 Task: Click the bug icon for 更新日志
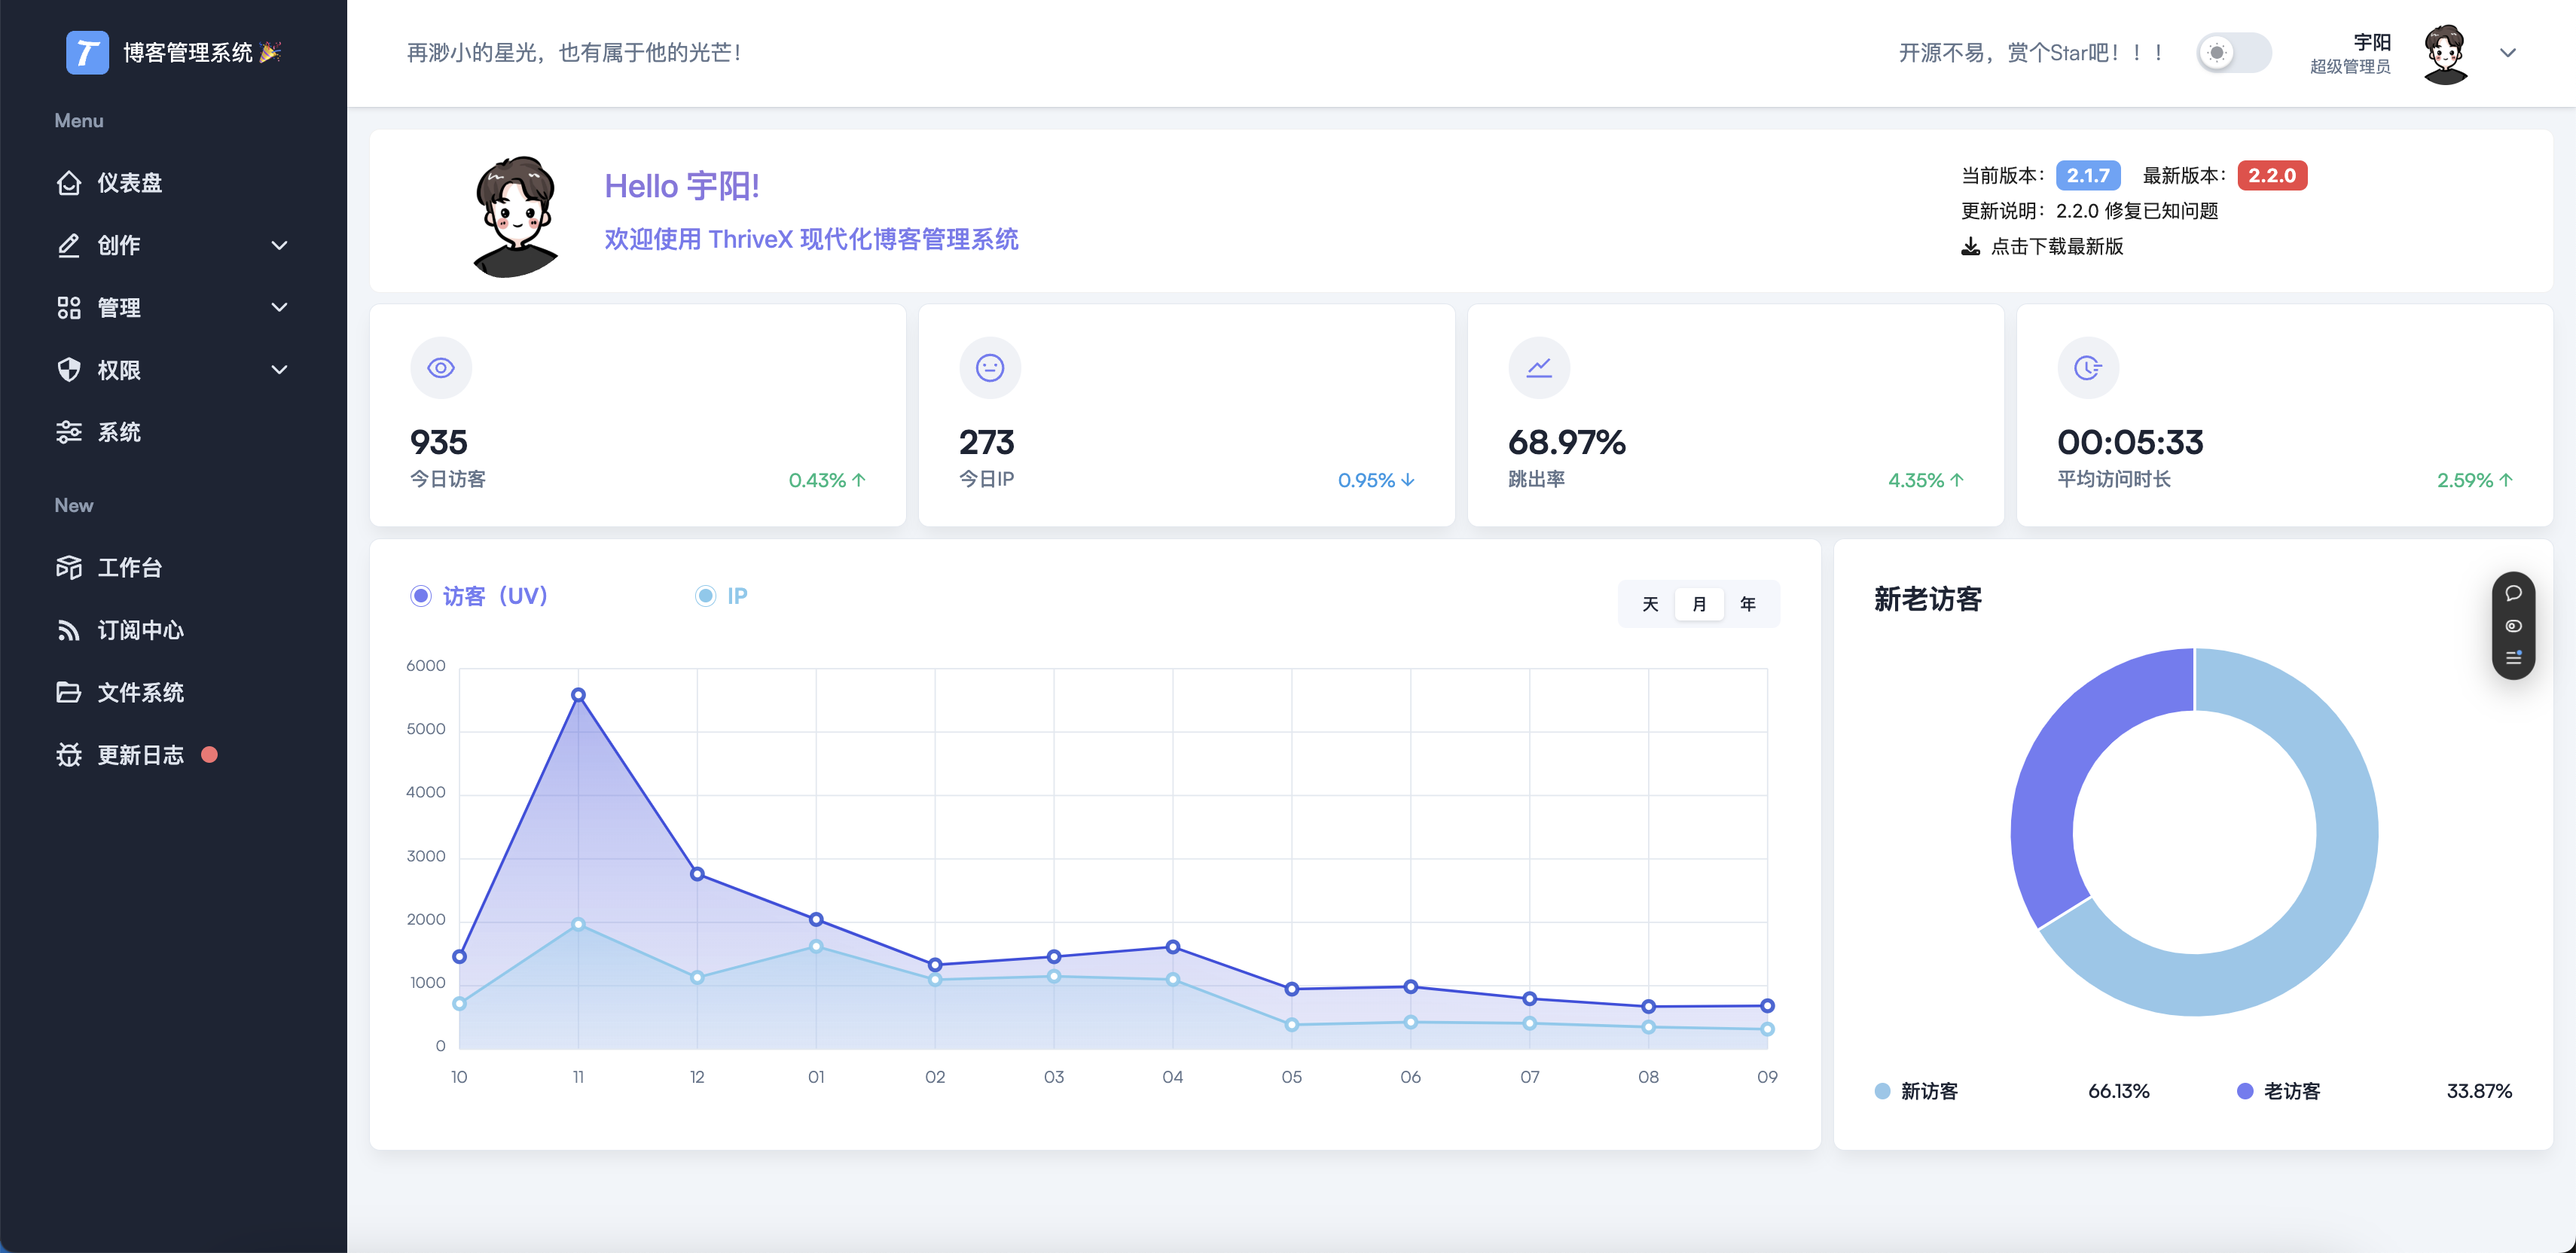point(68,755)
